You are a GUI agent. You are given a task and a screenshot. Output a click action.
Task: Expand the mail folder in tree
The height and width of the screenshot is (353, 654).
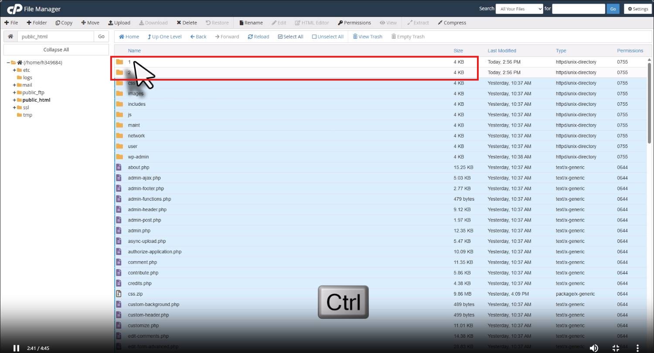tap(14, 85)
